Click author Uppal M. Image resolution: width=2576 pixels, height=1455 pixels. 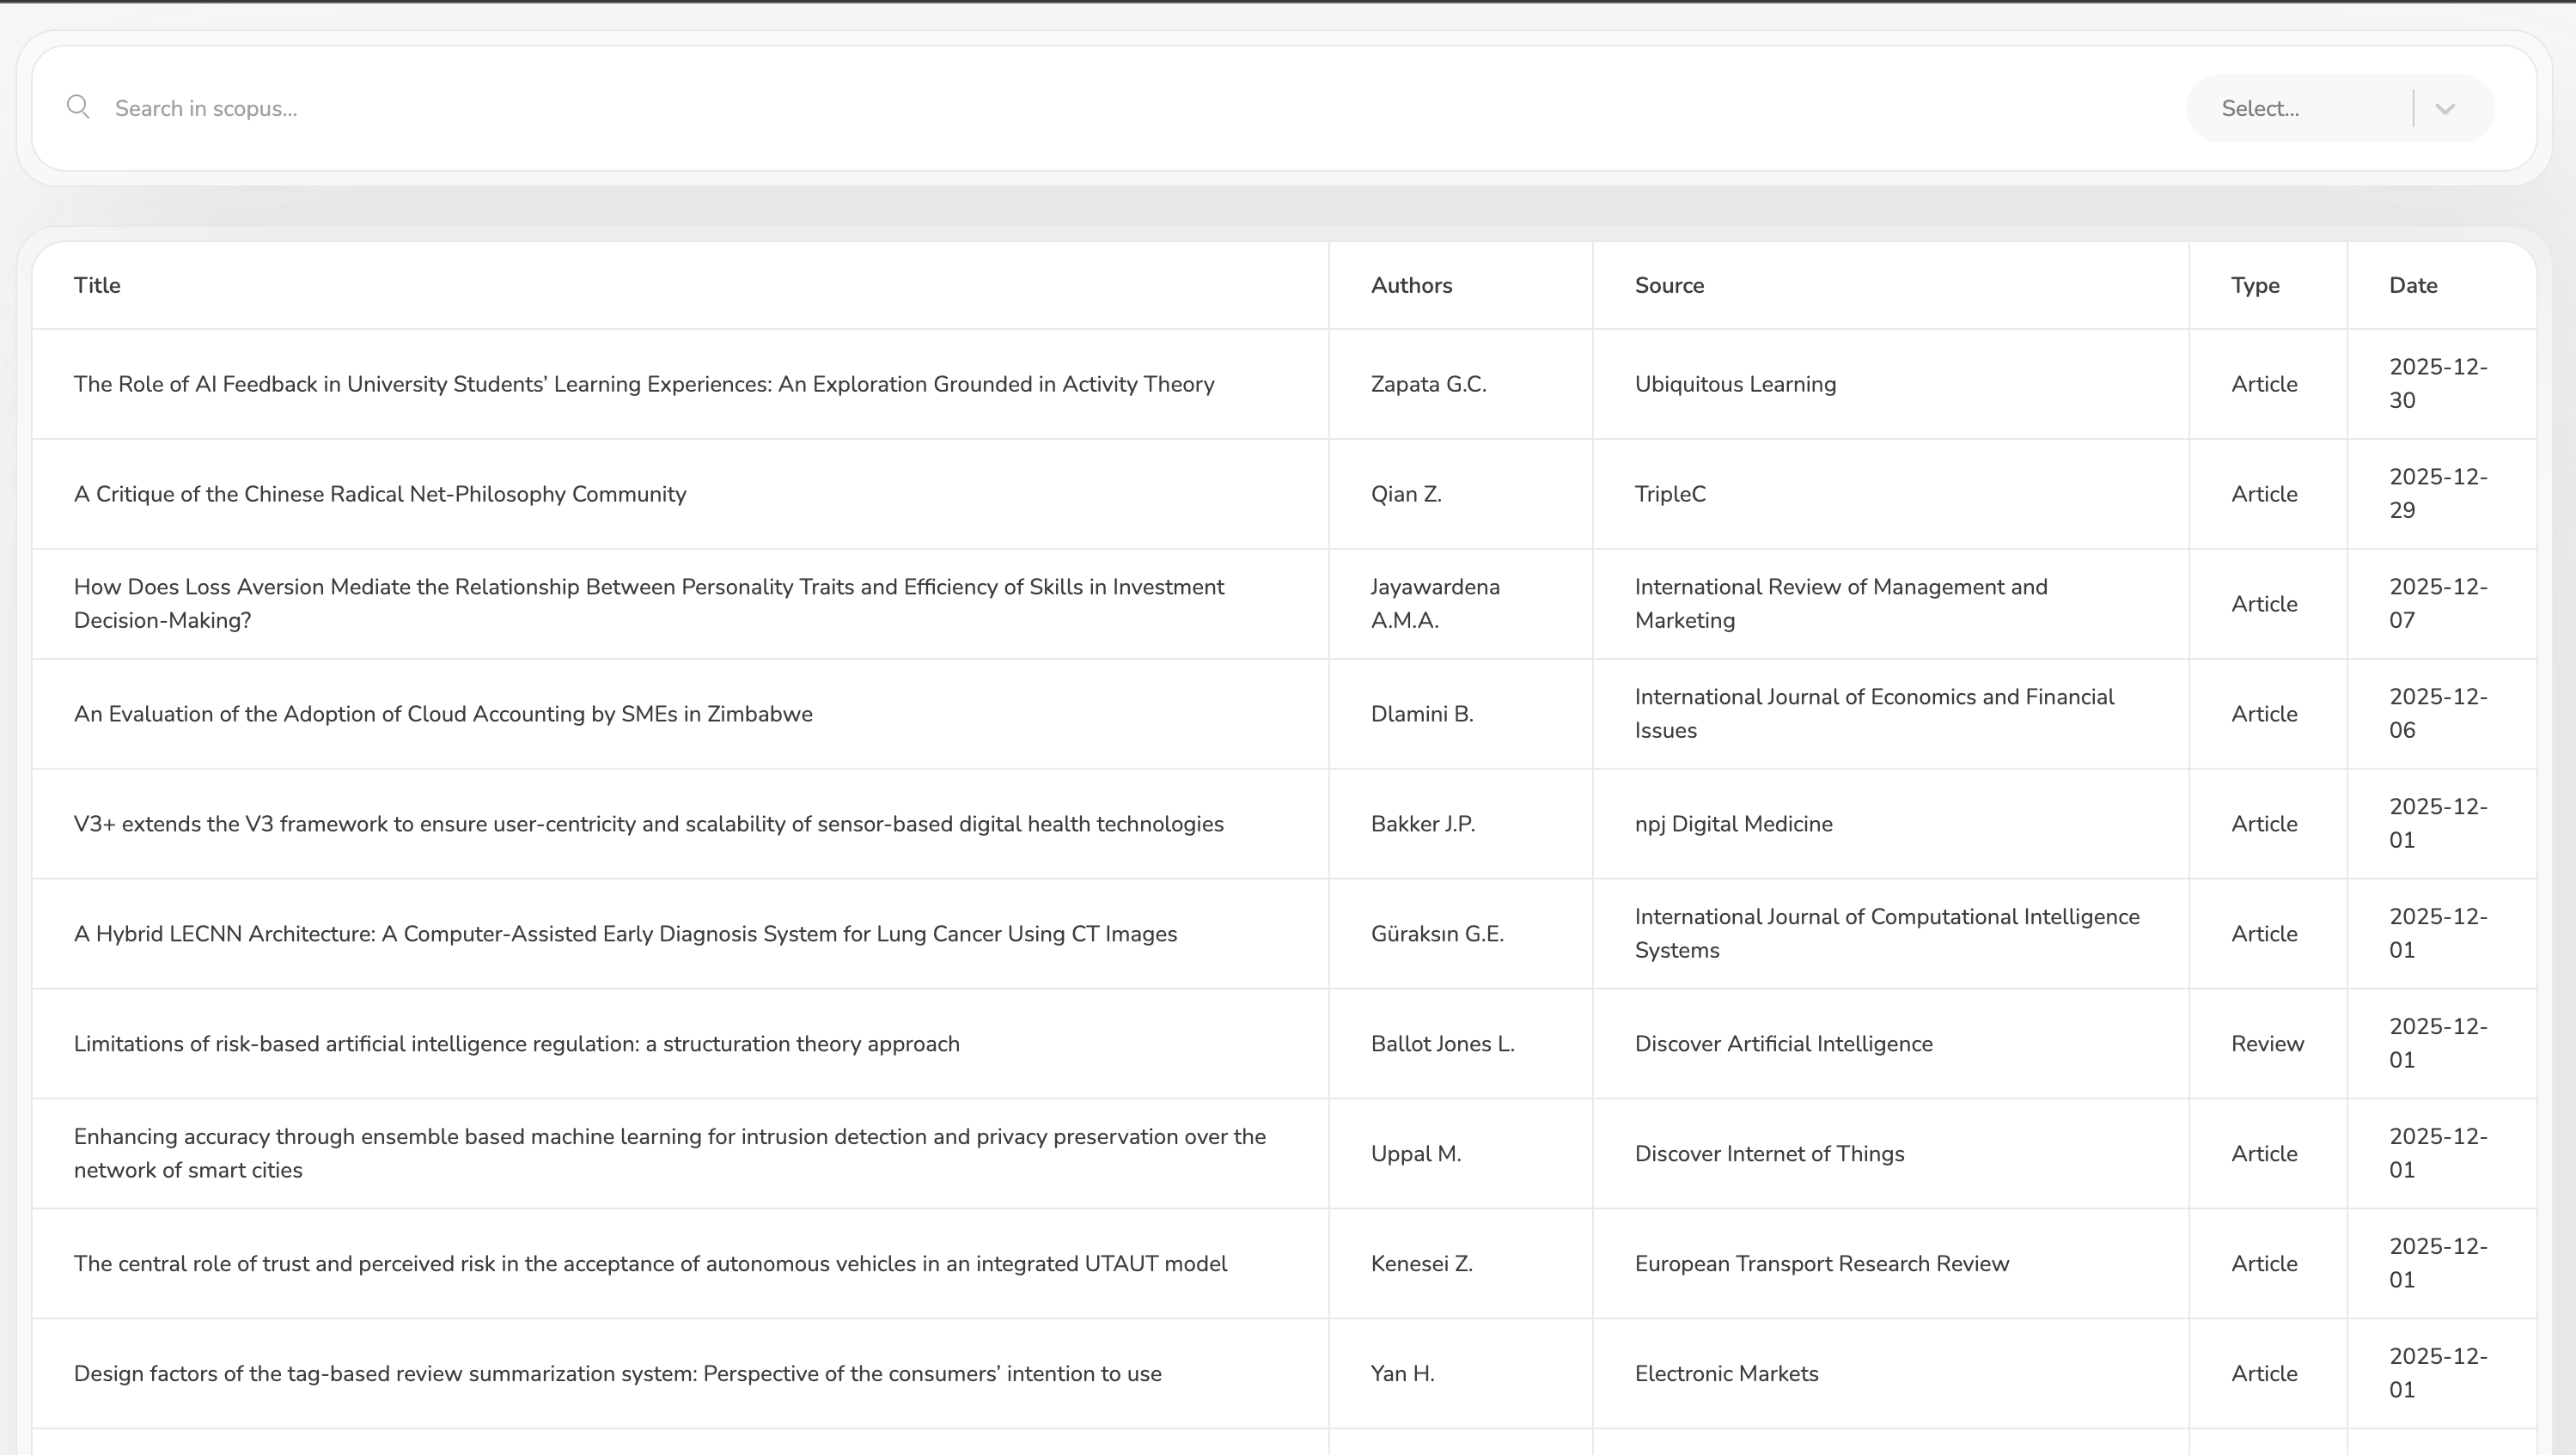[1415, 1154]
